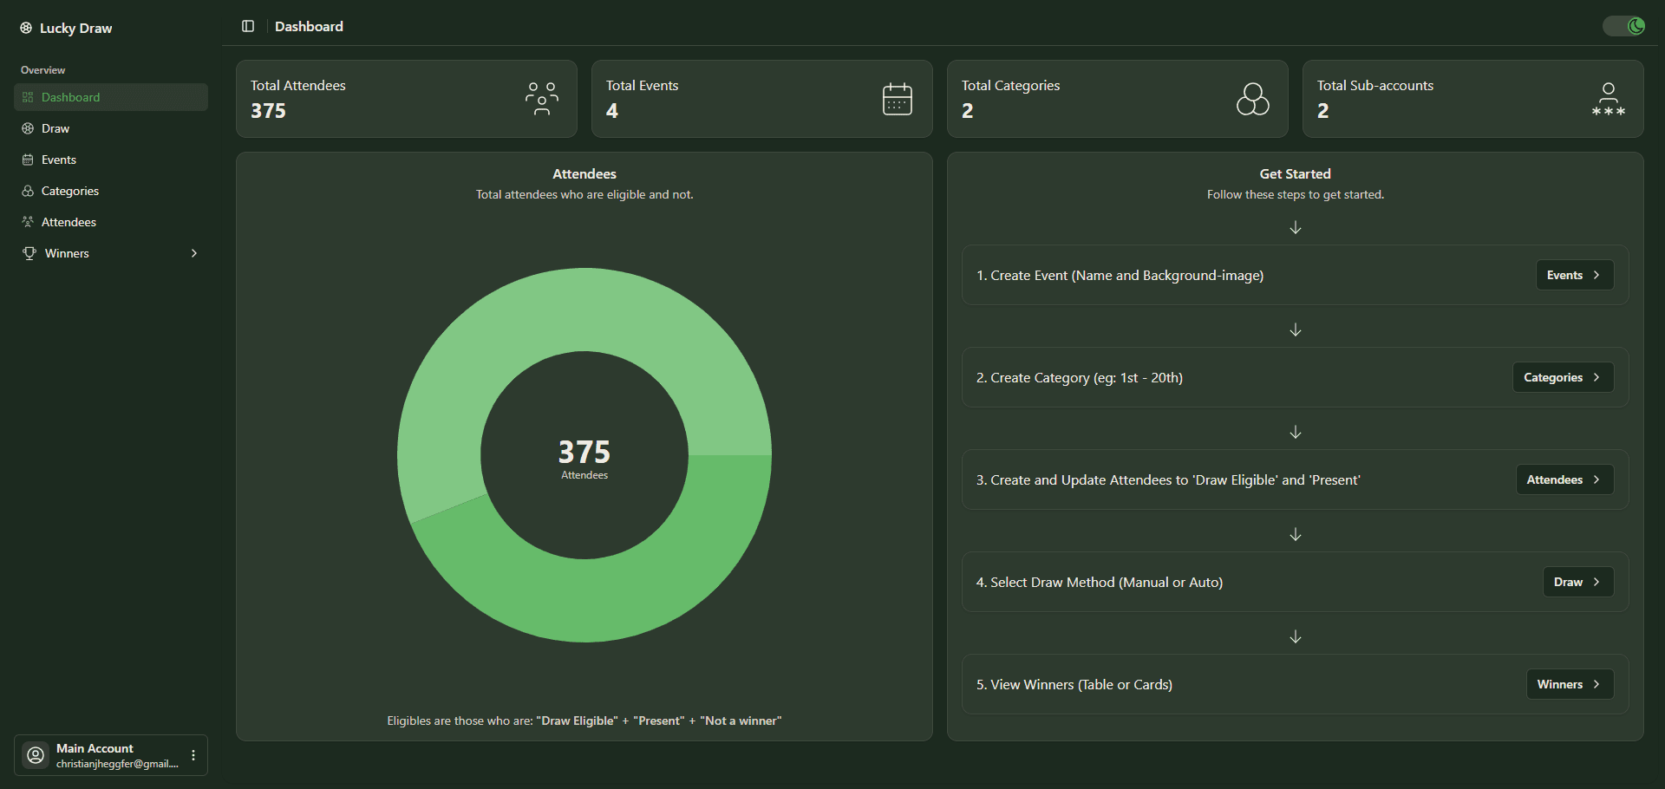This screenshot has height=789, width=1665.
Task: Click the Events button in step 1
Action: [x=1574, y=275]
